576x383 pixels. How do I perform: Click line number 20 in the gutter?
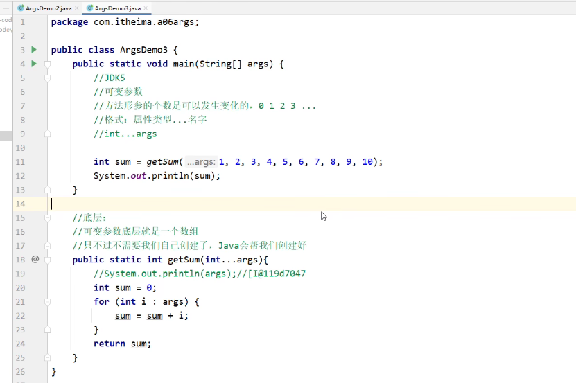click(20, 288)
